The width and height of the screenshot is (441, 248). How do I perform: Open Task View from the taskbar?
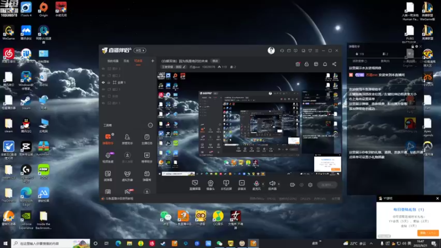pos(106,243)
